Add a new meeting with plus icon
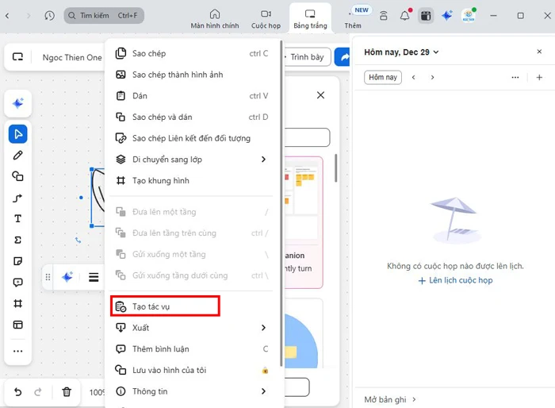555x408 pixels. coord(539,77)
